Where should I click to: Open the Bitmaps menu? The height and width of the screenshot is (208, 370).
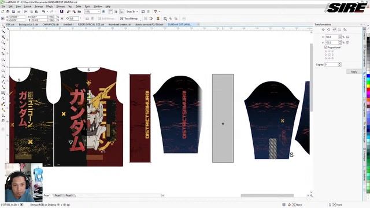tap(61, 6)
